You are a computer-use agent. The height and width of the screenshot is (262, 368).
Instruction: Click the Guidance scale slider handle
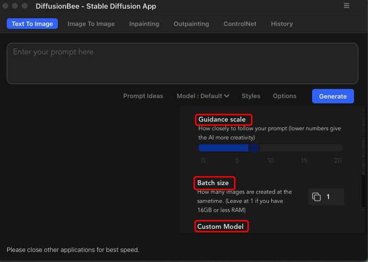(254, 148)
